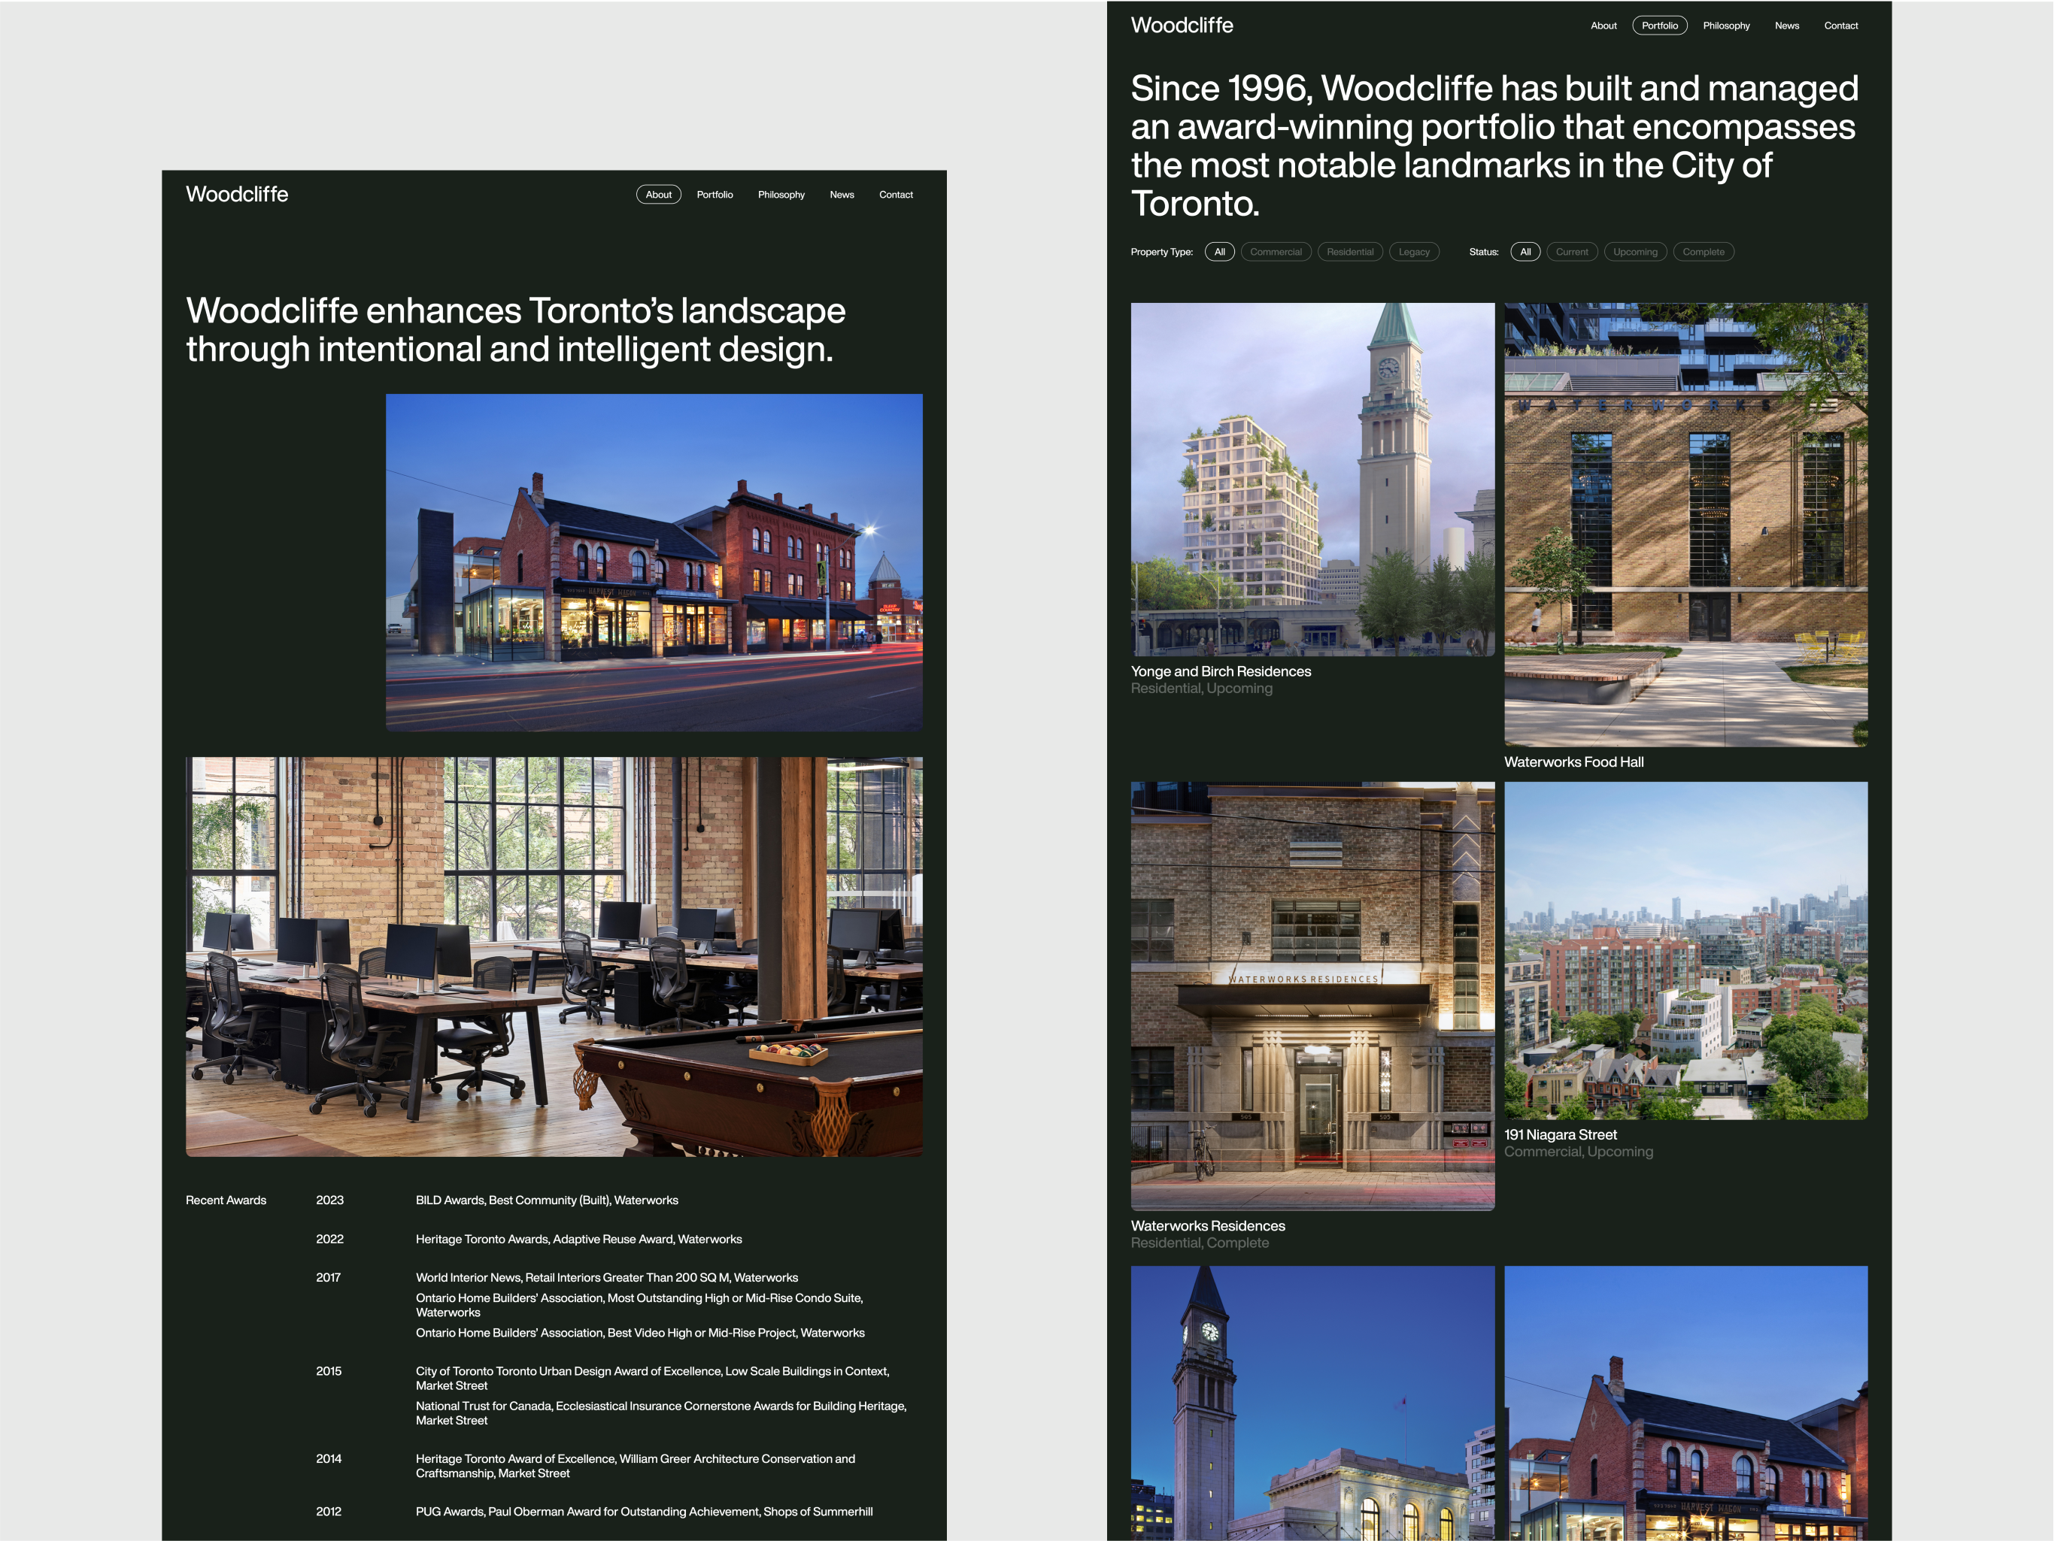Open the 191 Niagara Street aerial photo
This screenshot has width=2054, height=1541.
coord(1685,949)
